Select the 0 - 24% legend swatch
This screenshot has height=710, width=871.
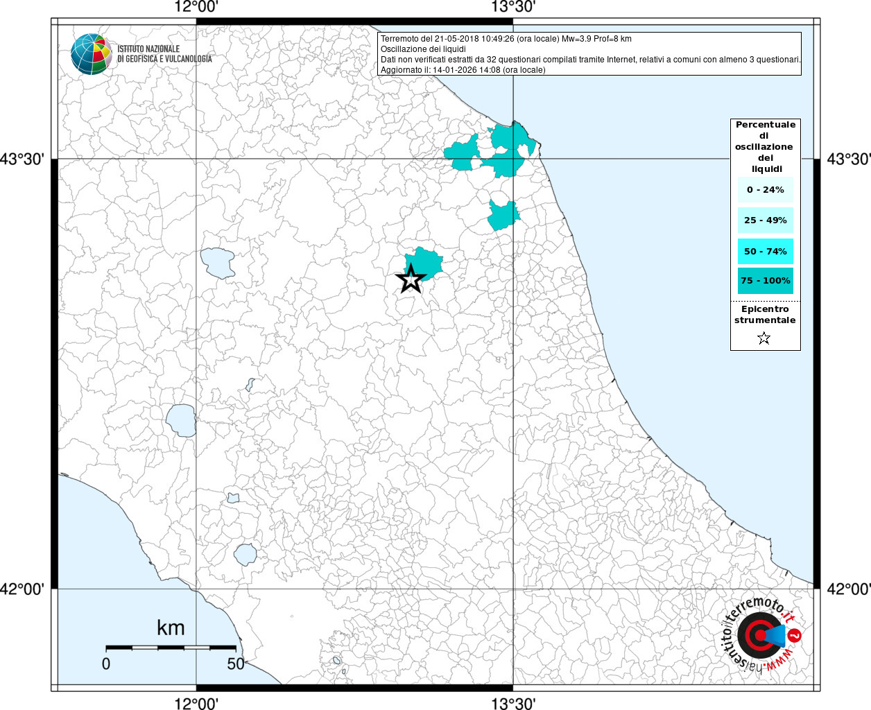pos(766,189)
